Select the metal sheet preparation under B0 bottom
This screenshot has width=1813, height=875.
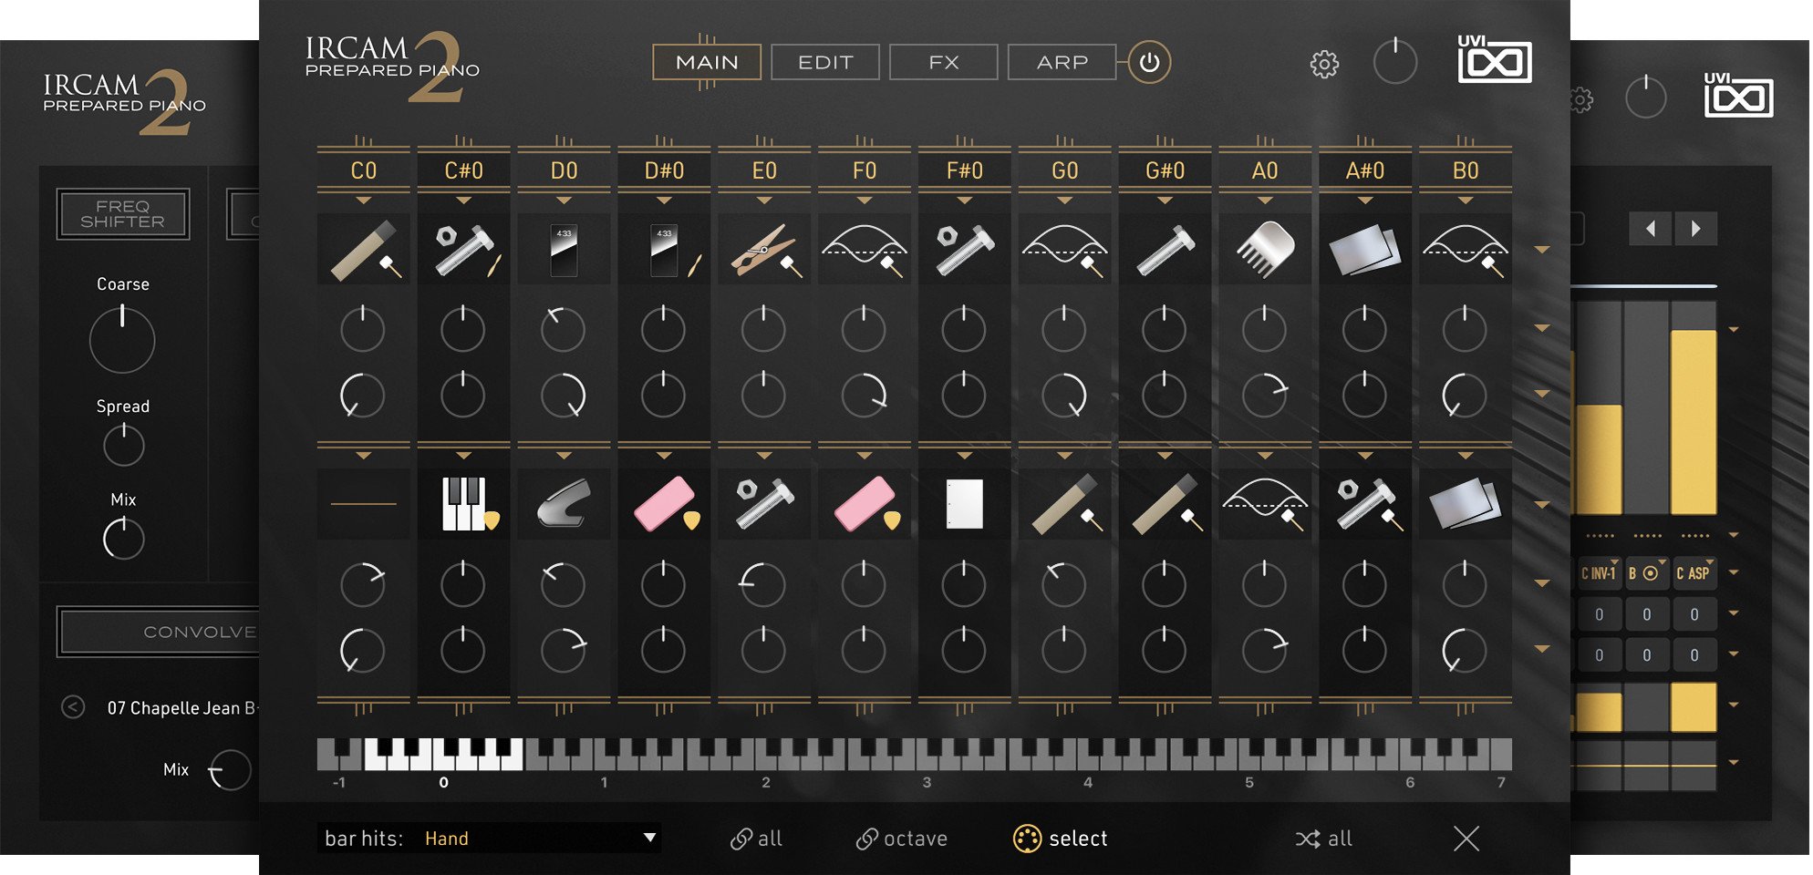coord(1466,504)
